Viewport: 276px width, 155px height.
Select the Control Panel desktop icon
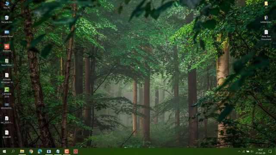tap(7, 34)
